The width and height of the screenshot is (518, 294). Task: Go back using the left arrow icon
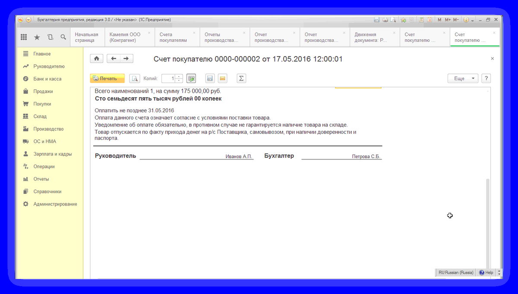click(x=113, y=58)
